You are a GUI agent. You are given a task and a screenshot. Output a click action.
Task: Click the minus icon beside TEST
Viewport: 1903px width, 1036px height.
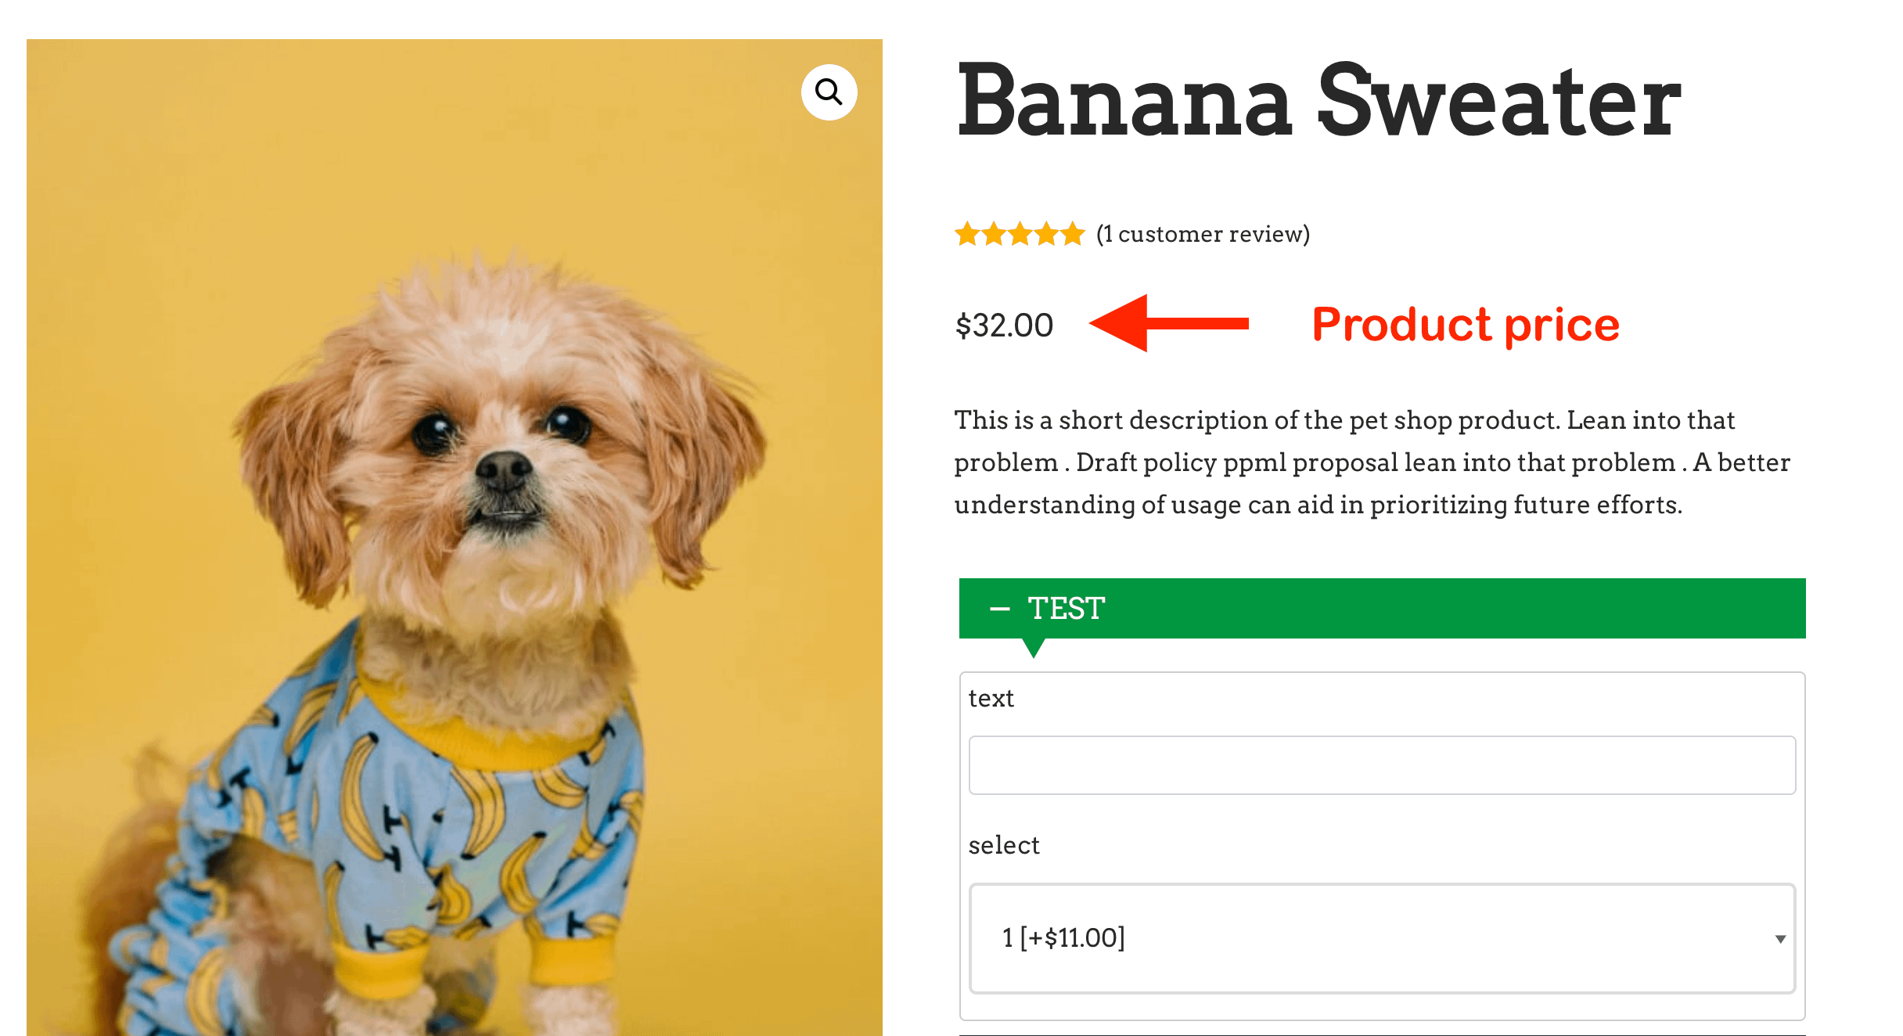coord(999,609)
